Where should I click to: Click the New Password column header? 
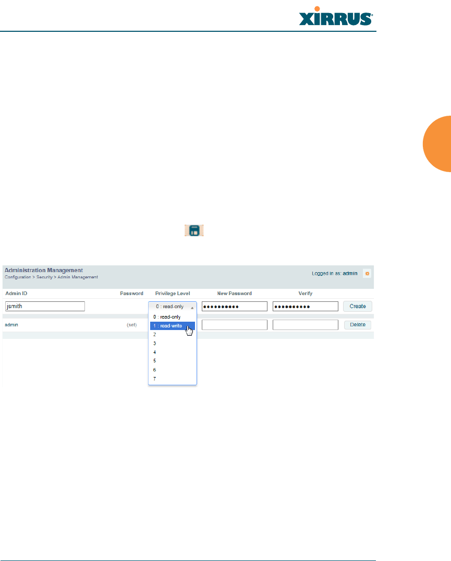pyautogui.click(x=235, y=294)
